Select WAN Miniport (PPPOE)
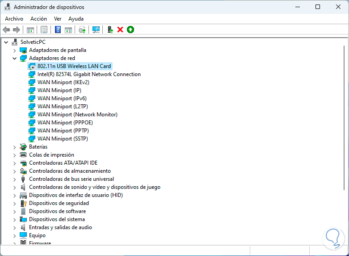 click(65, 123)
